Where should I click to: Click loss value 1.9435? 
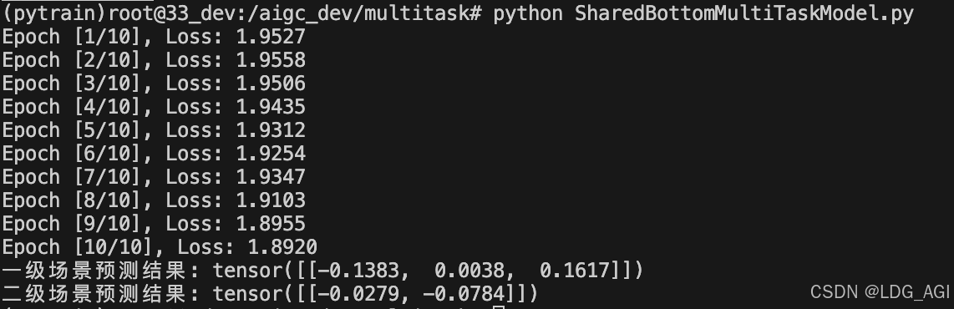(x=271, y=107)
